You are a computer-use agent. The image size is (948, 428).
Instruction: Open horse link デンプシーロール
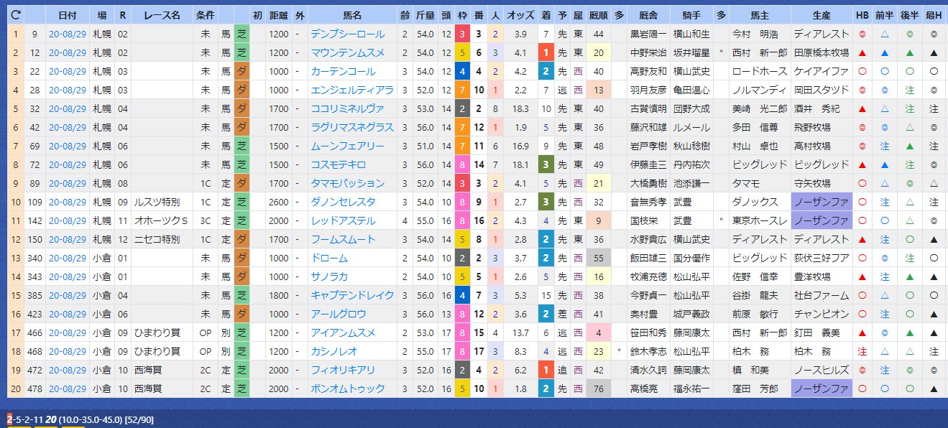coord(347,34)
